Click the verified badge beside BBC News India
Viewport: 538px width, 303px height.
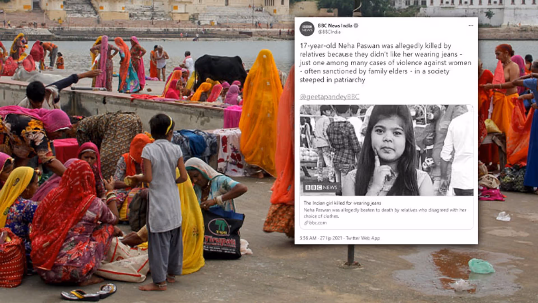point(356,26)
